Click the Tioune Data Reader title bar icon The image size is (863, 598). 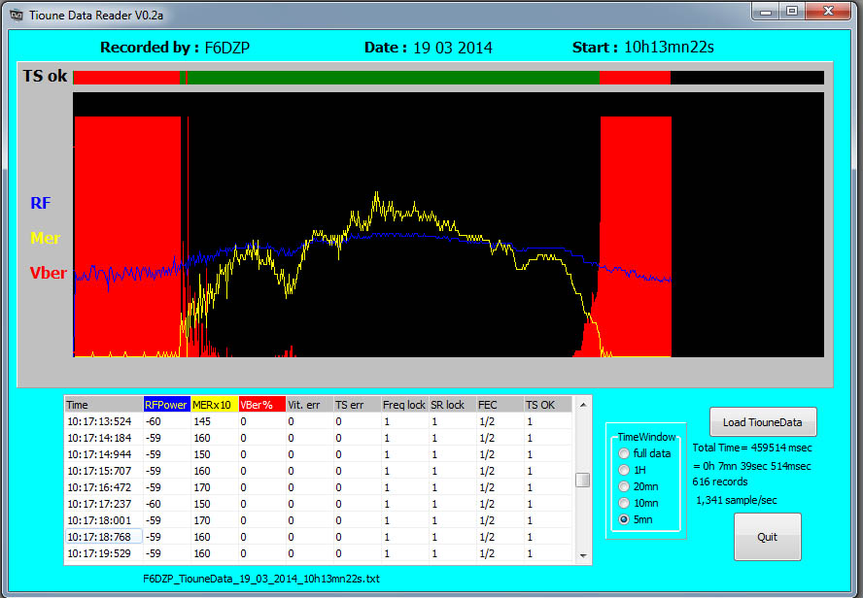[16, 15]
